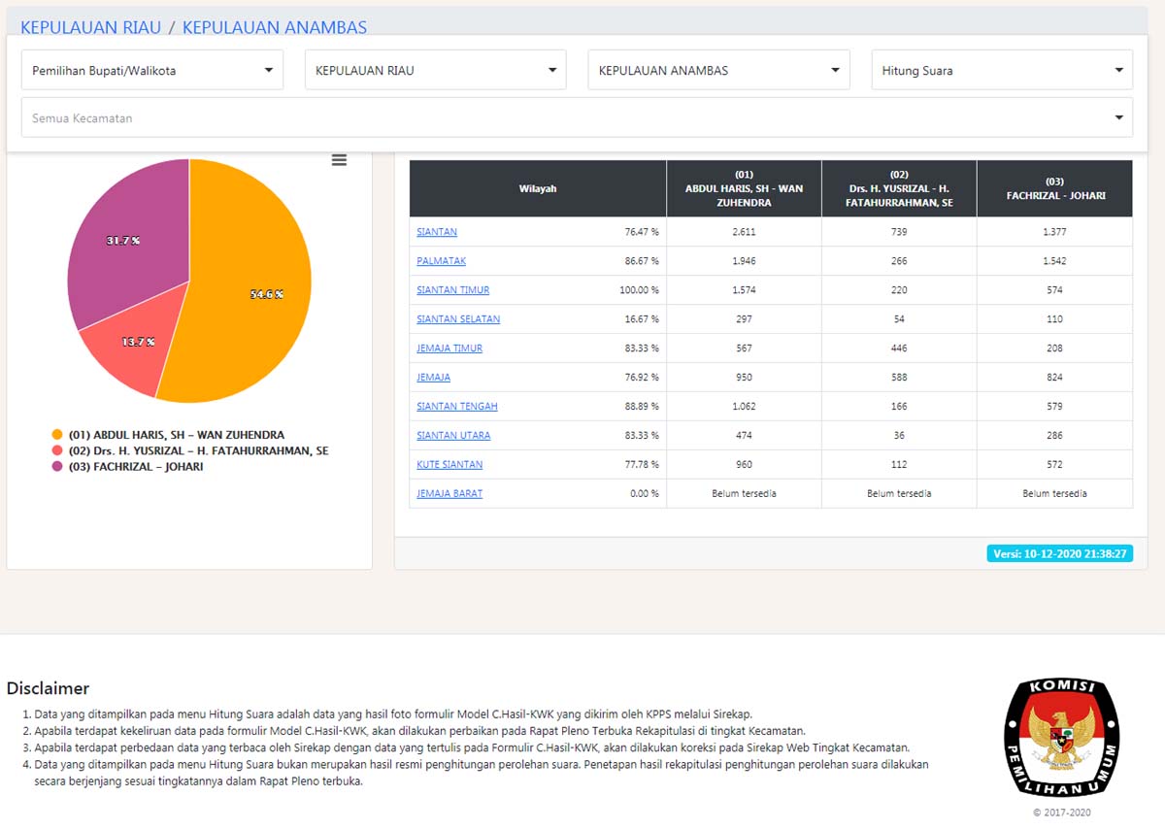Screen dimensions: 1165x830
Task: Open the SIANTAN district link
Action: tap(437, 232)
